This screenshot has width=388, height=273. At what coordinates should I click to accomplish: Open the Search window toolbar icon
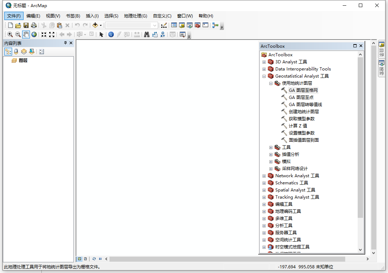click(190, 25)
